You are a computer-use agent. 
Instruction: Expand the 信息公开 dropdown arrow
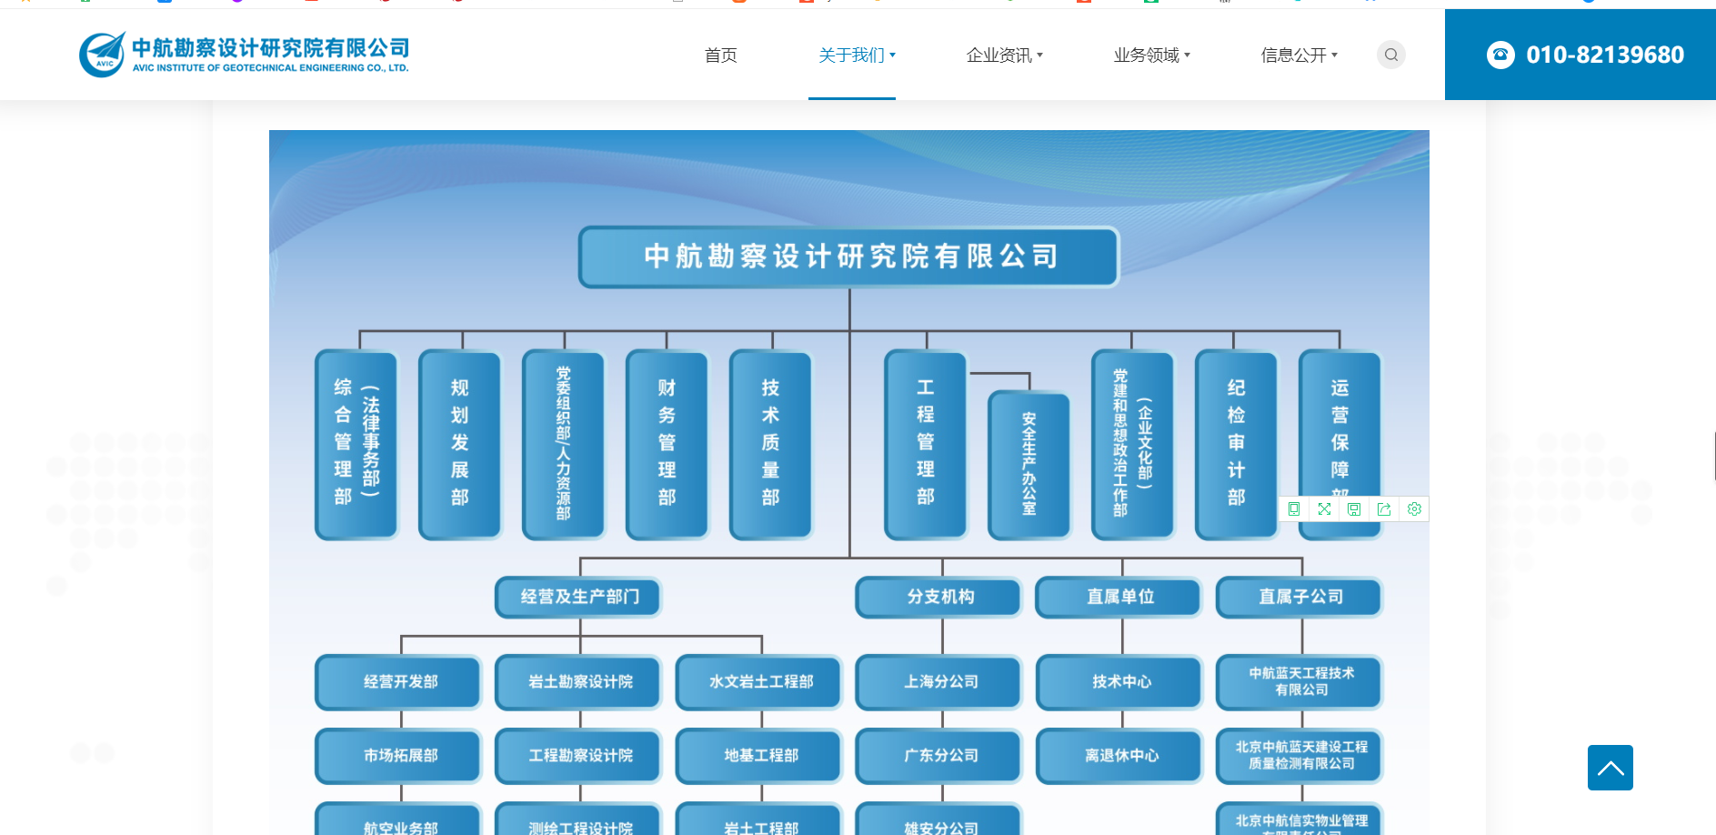pos(1334,55)
